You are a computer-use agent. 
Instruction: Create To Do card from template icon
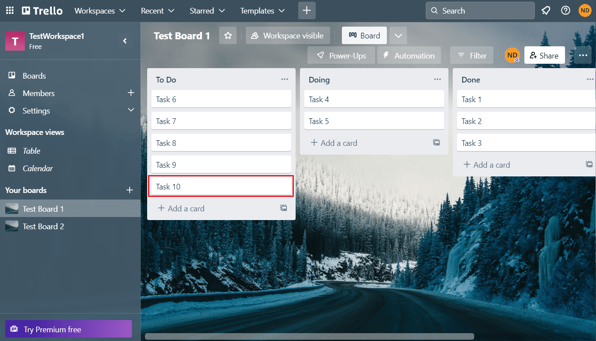pos(284,208)
